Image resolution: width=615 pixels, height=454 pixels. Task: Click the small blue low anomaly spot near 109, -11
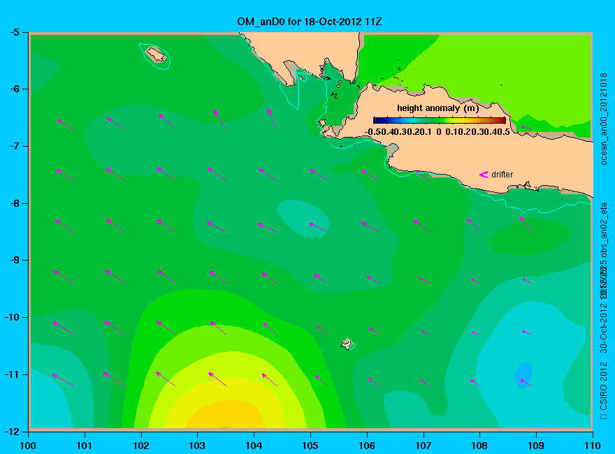(523, 375)
